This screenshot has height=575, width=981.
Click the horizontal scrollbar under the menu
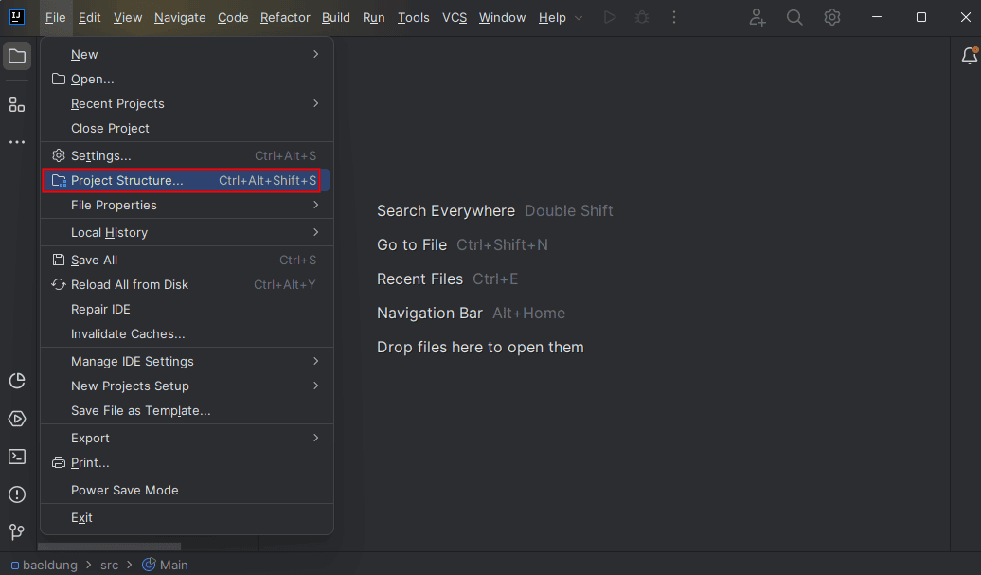point(110,547)
